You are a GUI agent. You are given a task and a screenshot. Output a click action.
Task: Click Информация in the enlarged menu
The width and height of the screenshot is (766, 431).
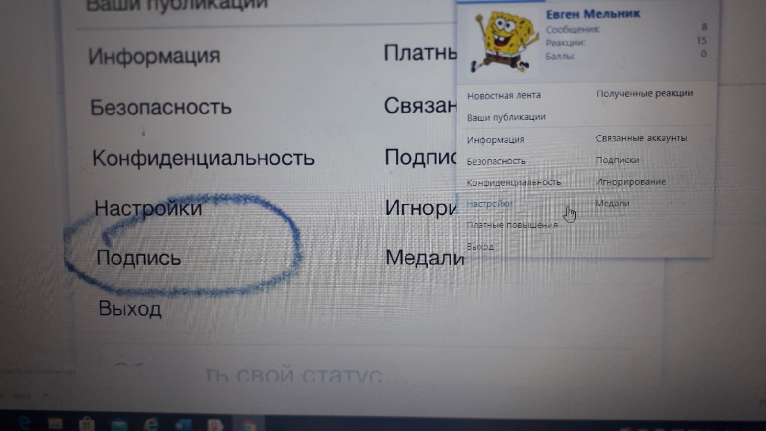pyautogui.click(x=154, y=56)
